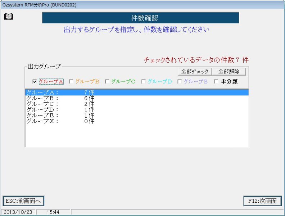Check the グループB checkbox

71,81
